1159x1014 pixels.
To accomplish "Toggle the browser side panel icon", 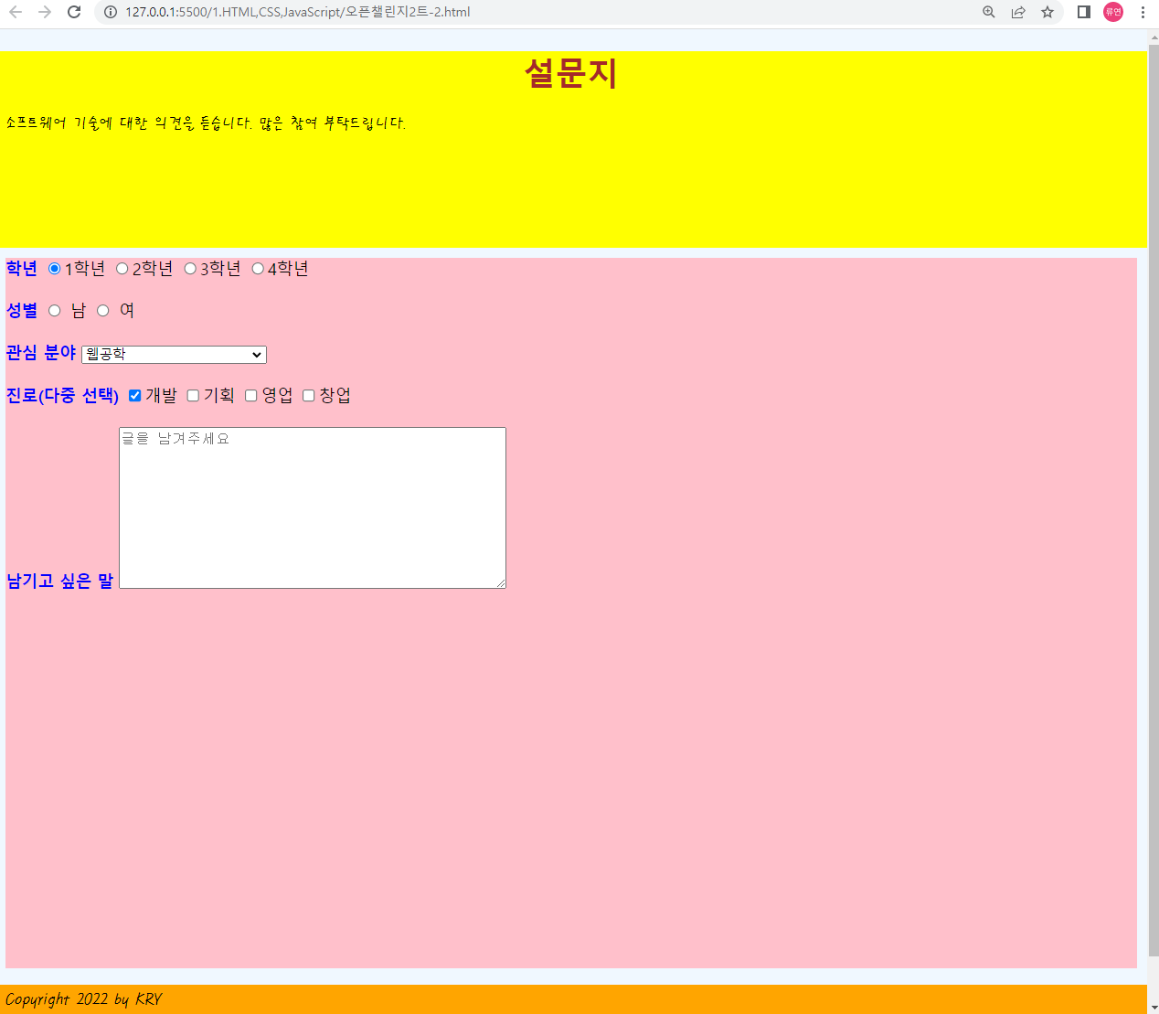I will click(x=1083, y=12).
